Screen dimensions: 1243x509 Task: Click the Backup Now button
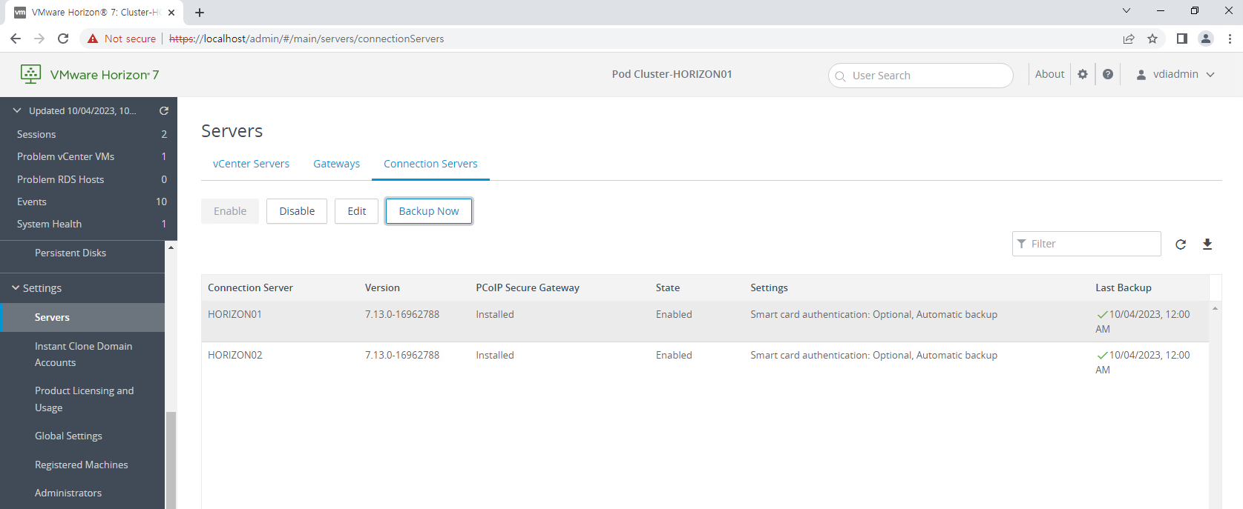click(429, 211)
